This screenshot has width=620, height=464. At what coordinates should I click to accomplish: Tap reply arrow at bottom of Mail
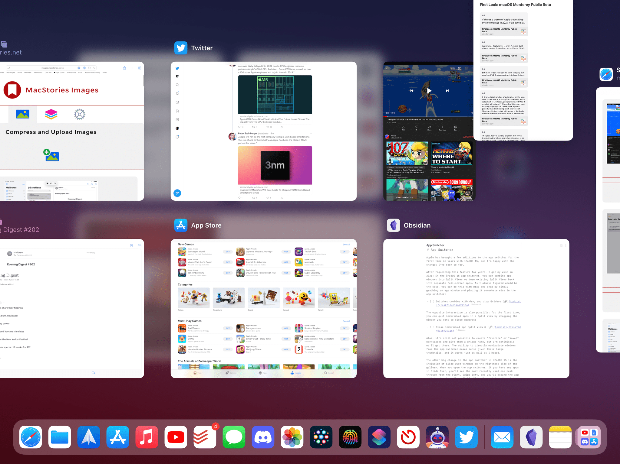click(x=94, y=373)
